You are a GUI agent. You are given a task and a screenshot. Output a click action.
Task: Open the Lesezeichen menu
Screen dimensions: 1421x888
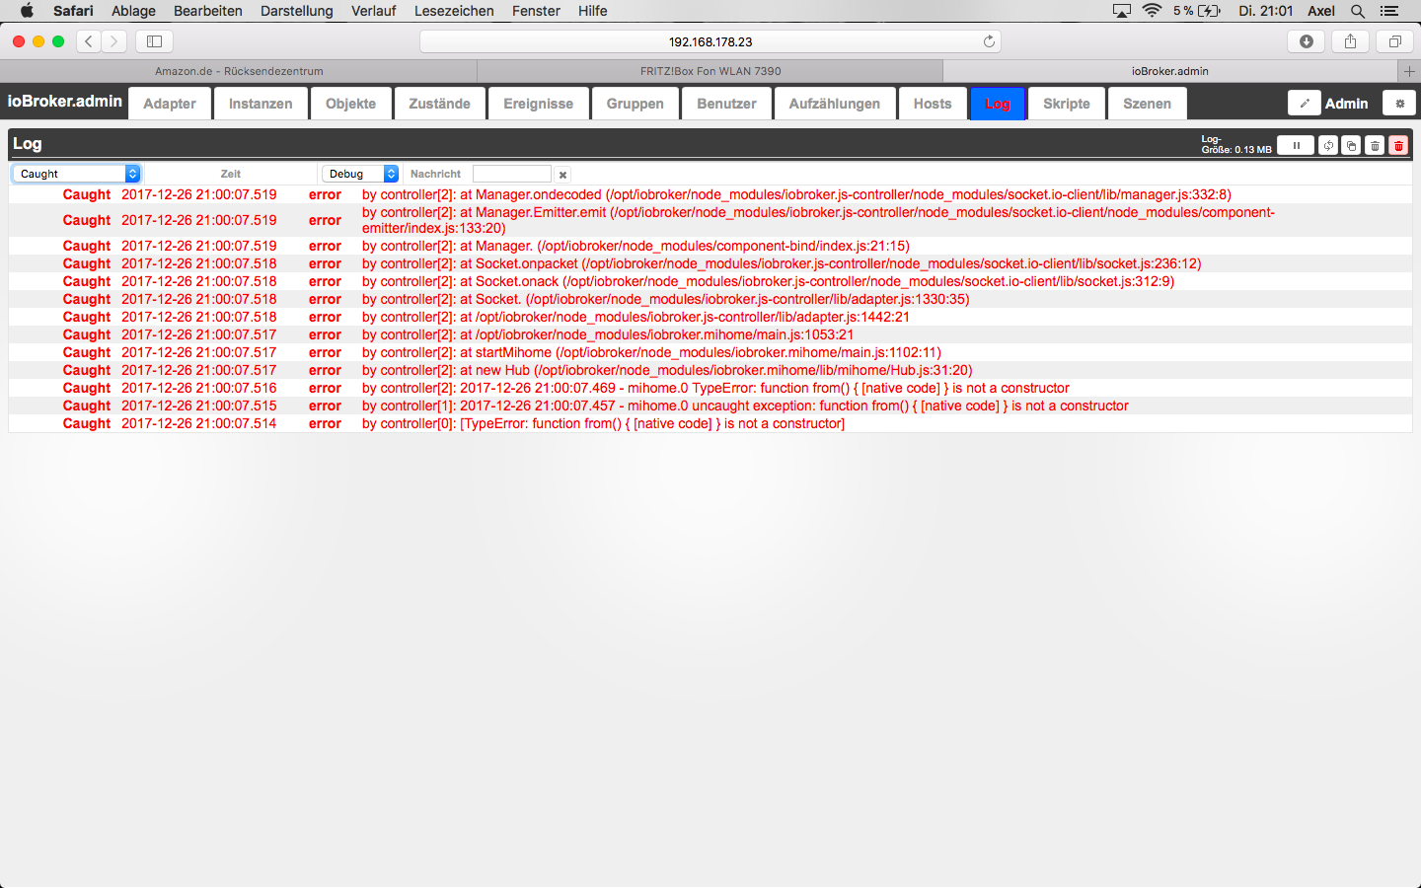[x=454, y=11]
